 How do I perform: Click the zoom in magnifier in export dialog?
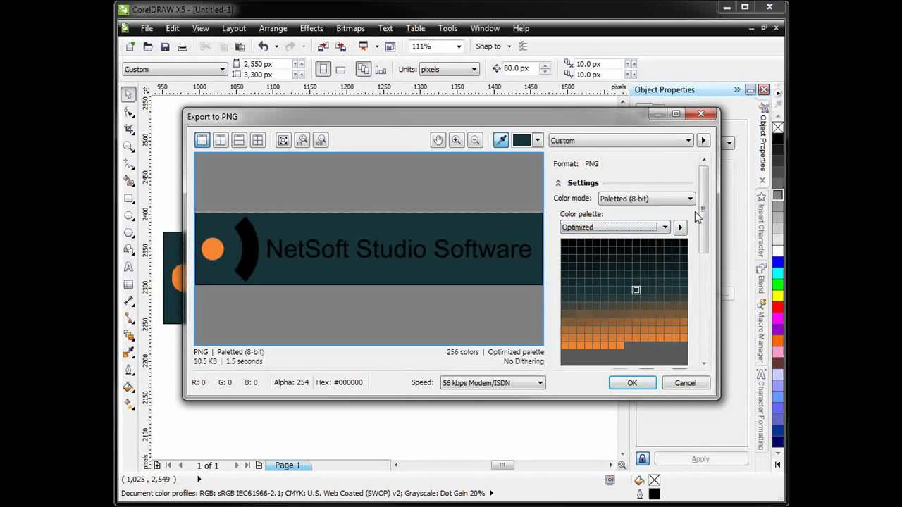click(457, 140)
